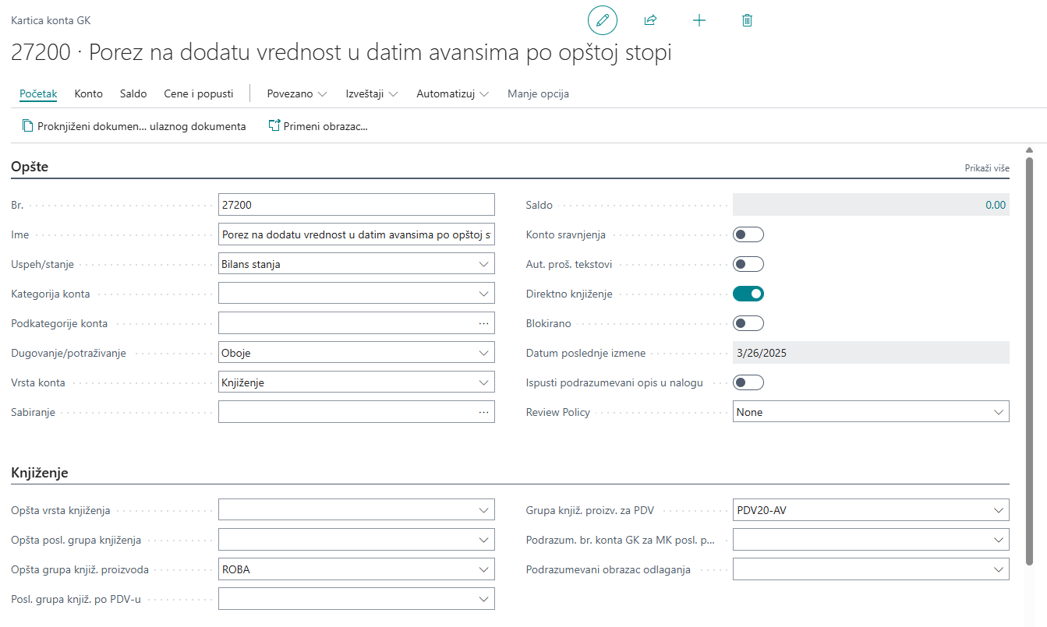Open the Izveštaji menu

point(372,93)
